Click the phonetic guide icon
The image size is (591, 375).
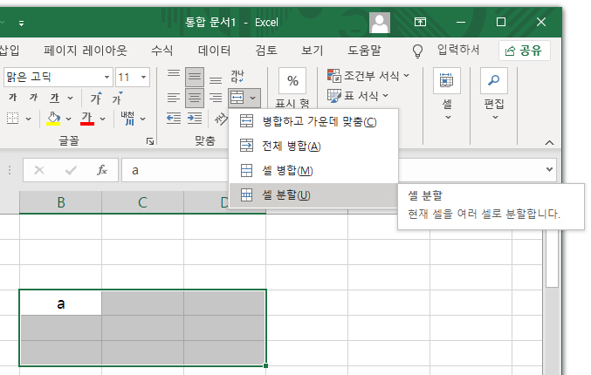[x=127, y=119]
